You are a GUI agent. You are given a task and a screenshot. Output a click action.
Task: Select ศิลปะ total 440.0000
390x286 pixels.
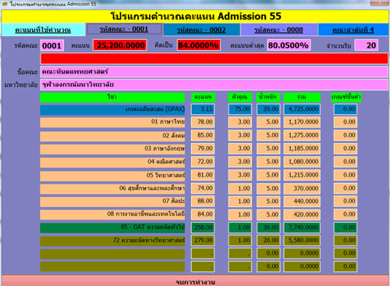(302, 201)
